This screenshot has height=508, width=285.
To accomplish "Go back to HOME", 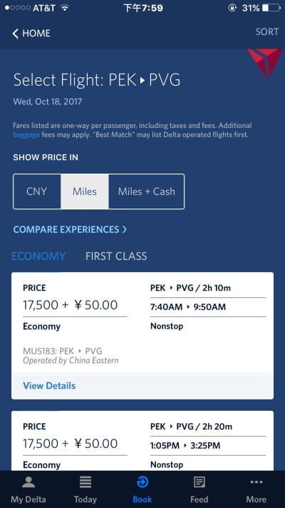I will point(36,34).
